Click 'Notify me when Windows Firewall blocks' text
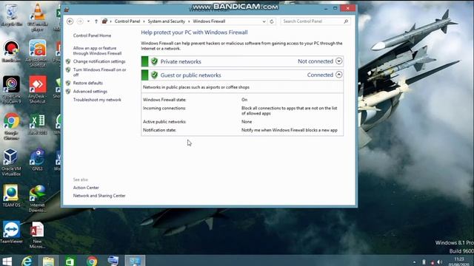The image size is (474, 266). pos(290,130)
